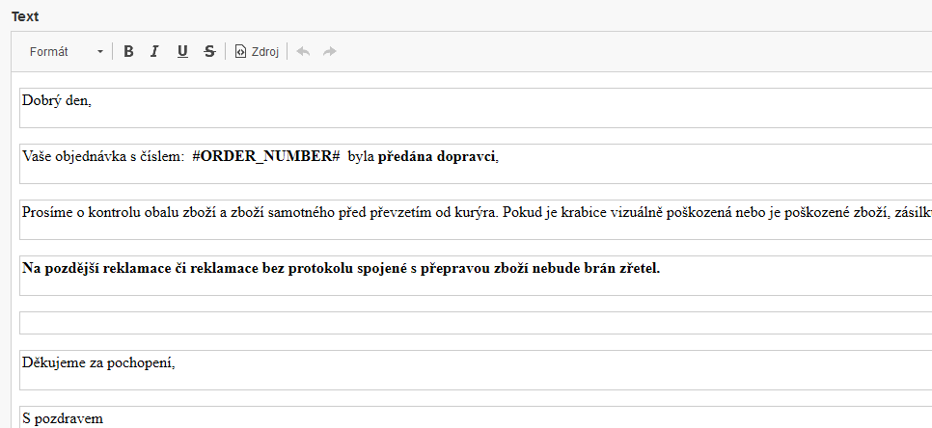Toggle italic formatting
932x428 pixels.
click(x=154, y=52)
